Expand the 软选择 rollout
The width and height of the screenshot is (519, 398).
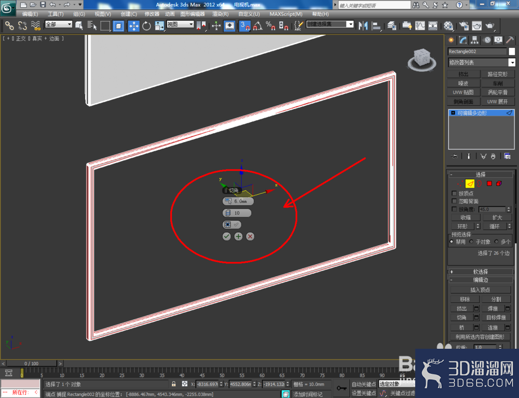[x=481, y=272]
